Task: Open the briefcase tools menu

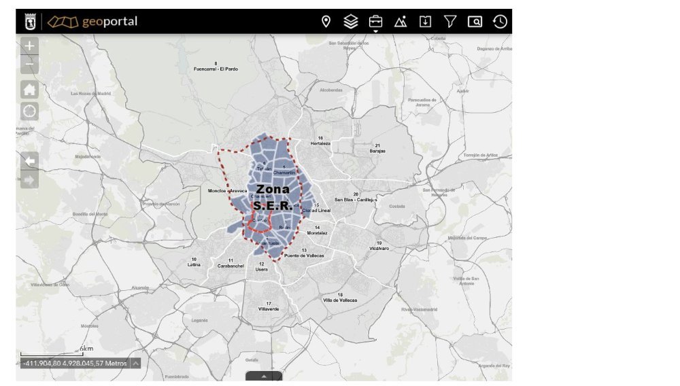Action: point(375,21)
